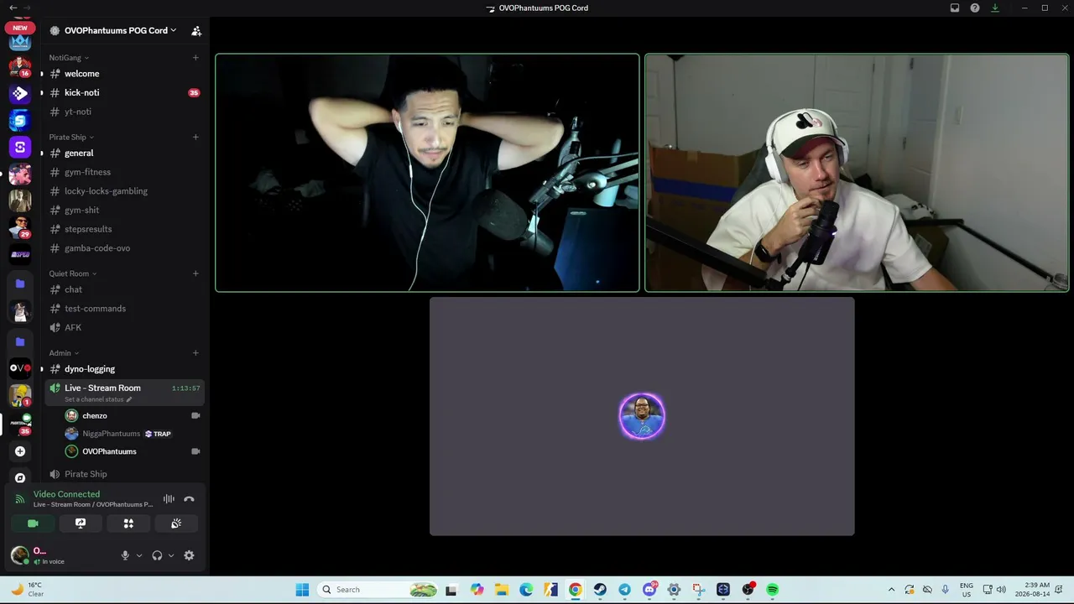Collapse the Pirate Ship category
The width and height of the screenshot is (1074, 604).
(x=71, y=137)
